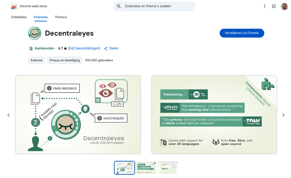Click the Delen share icon
291x178 pixels.
click(x=106, y=48)
